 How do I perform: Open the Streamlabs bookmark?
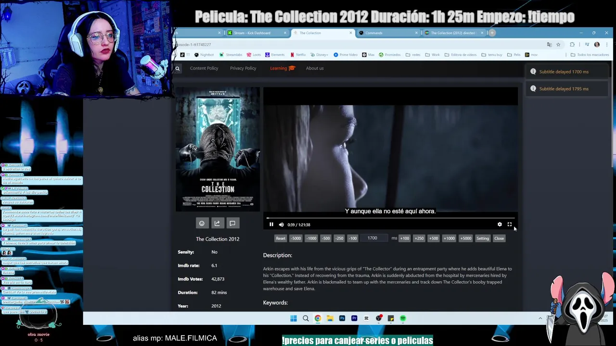coord(231,55)
